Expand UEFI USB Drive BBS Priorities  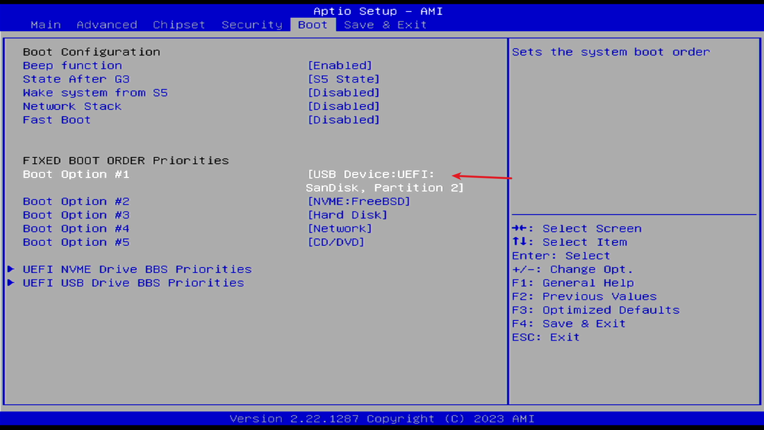point(133,283)
